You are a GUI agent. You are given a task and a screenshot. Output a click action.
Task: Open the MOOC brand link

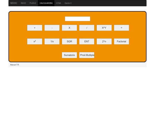click(14, 3)
